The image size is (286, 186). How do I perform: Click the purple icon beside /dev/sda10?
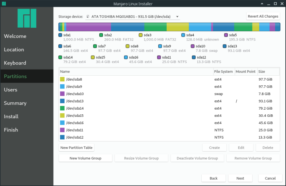pyautogui.click(x=62, y=94)
